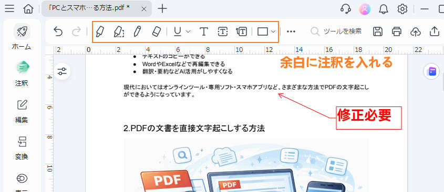Image resolution: width=444 pixels, height=192 pixels.
Task: Select the text box tool
Action: pyautogui.click(x=223, y=31)
